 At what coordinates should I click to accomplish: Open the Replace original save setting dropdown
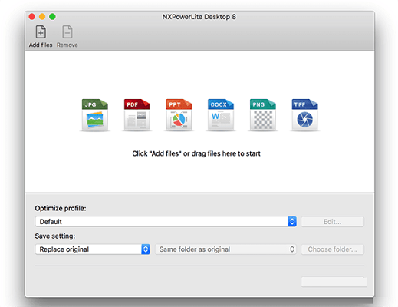click(93, 249)
